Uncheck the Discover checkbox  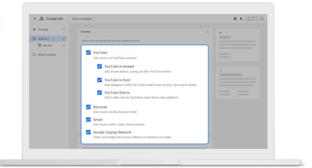(88, 107)
